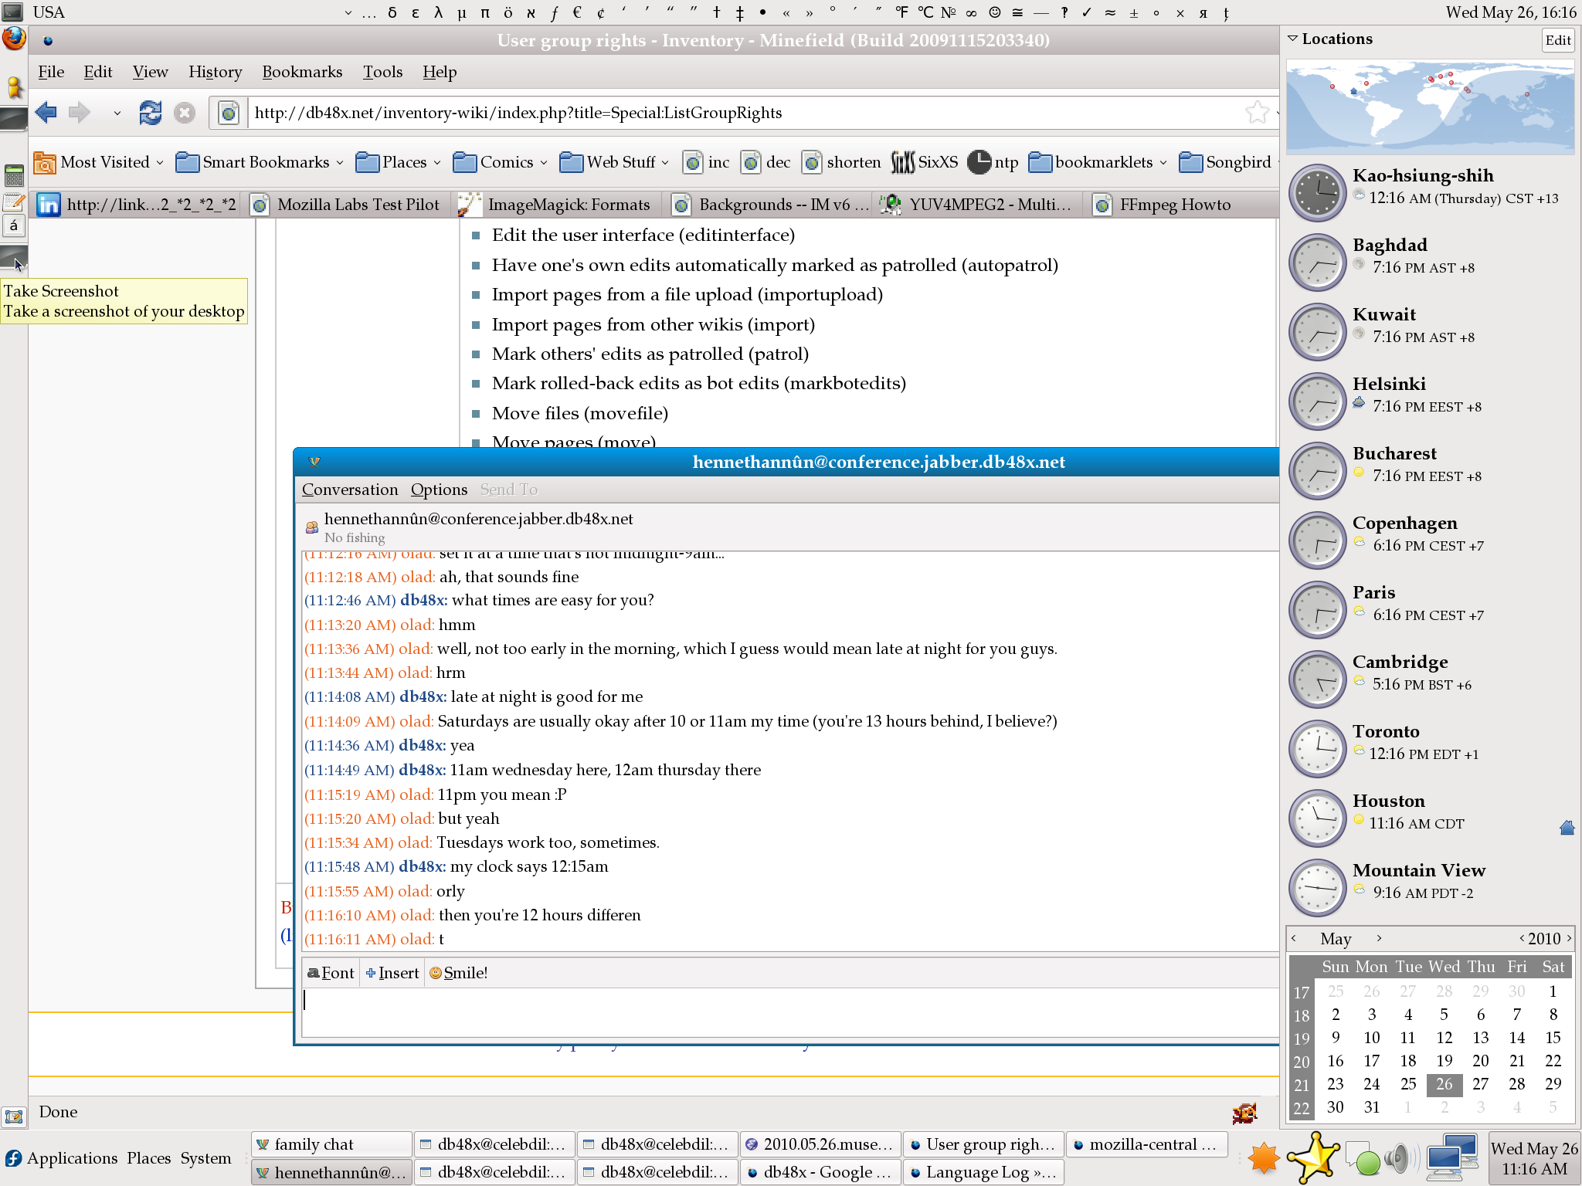The image size is (1582, 1186).
Task: Expand the Web Stuff bookmark folder
Action: click(x=613, y=162)
